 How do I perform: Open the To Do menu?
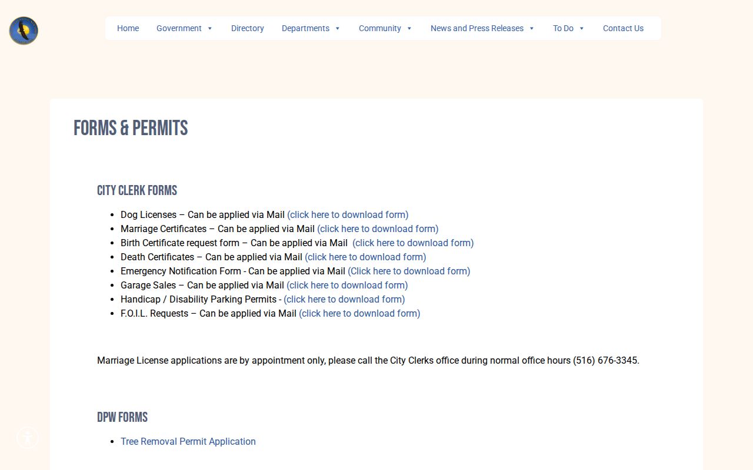pyautogui.click(x=563, y=28)
